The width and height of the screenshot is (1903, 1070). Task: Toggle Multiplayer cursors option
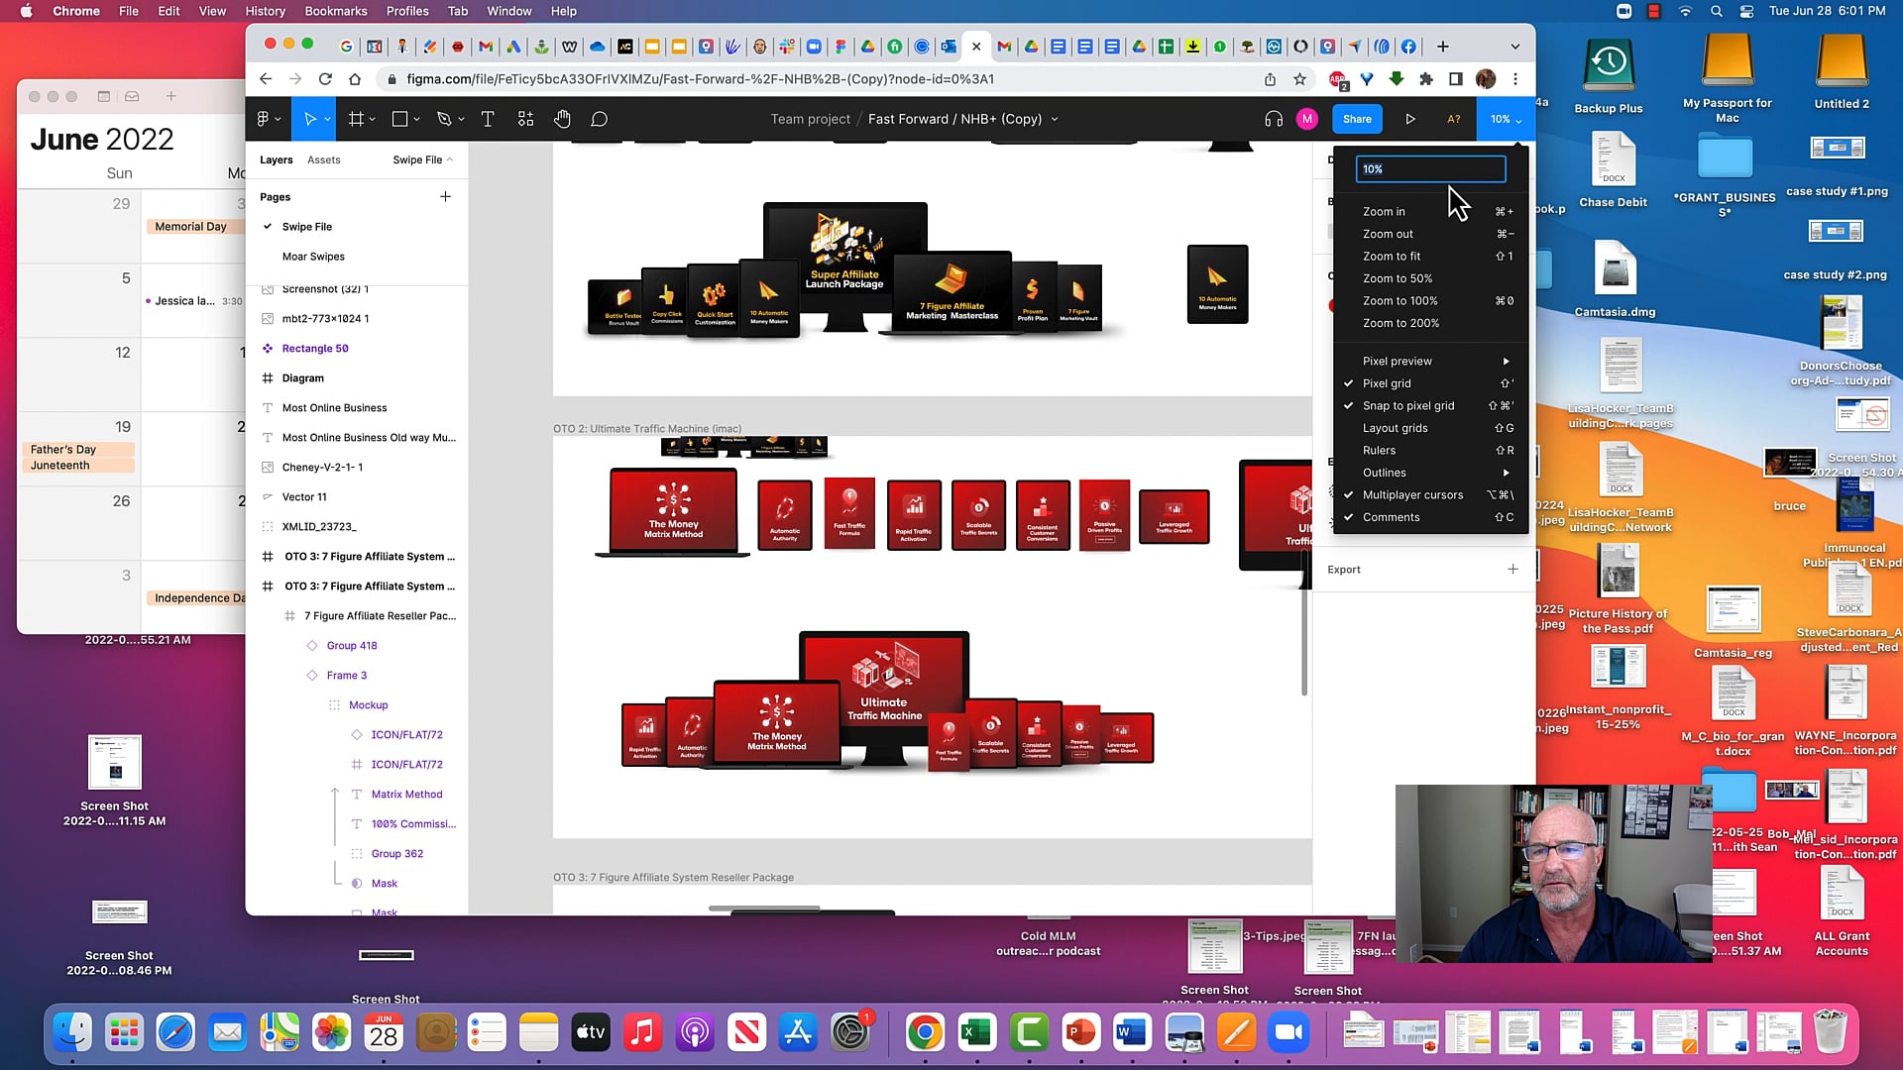tap(1430, 495)
